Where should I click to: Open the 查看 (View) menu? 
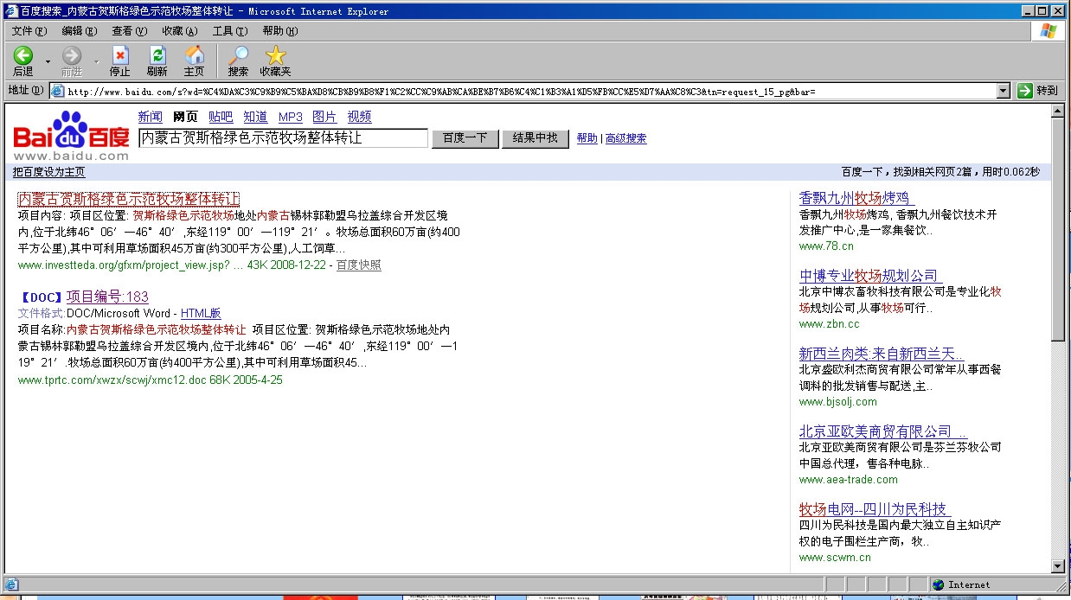(x=130, y=31)
